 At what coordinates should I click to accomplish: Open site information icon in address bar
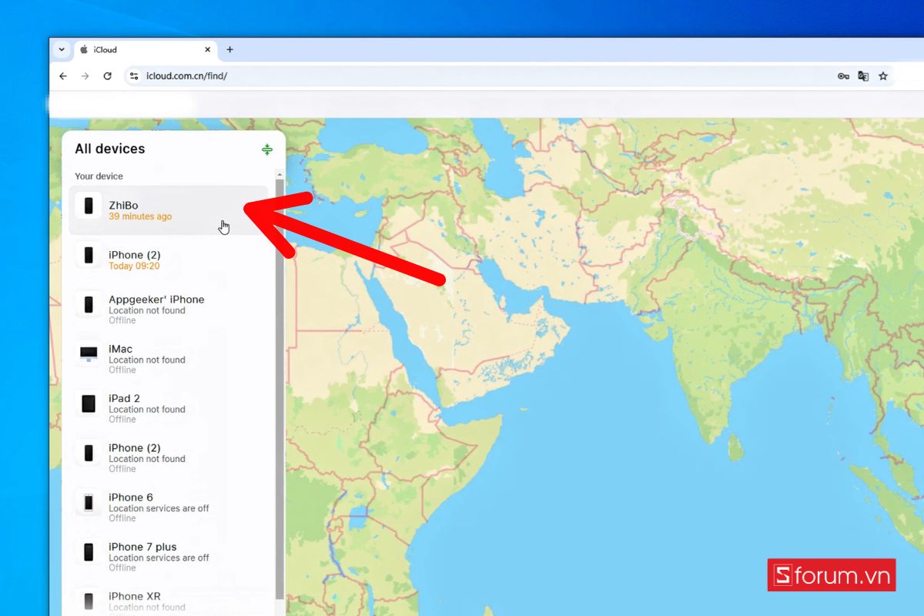click(x=134, y=76)
